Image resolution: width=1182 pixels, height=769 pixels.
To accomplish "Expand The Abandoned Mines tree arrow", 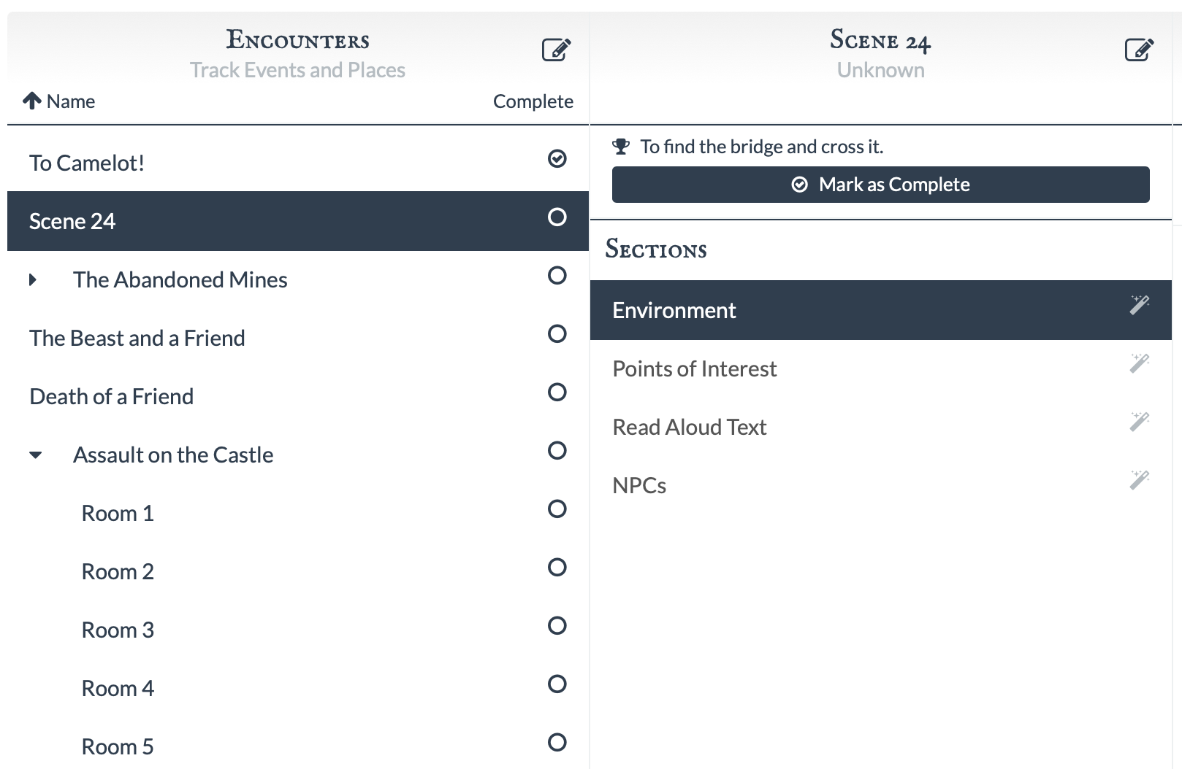I will tap(33, 279).
